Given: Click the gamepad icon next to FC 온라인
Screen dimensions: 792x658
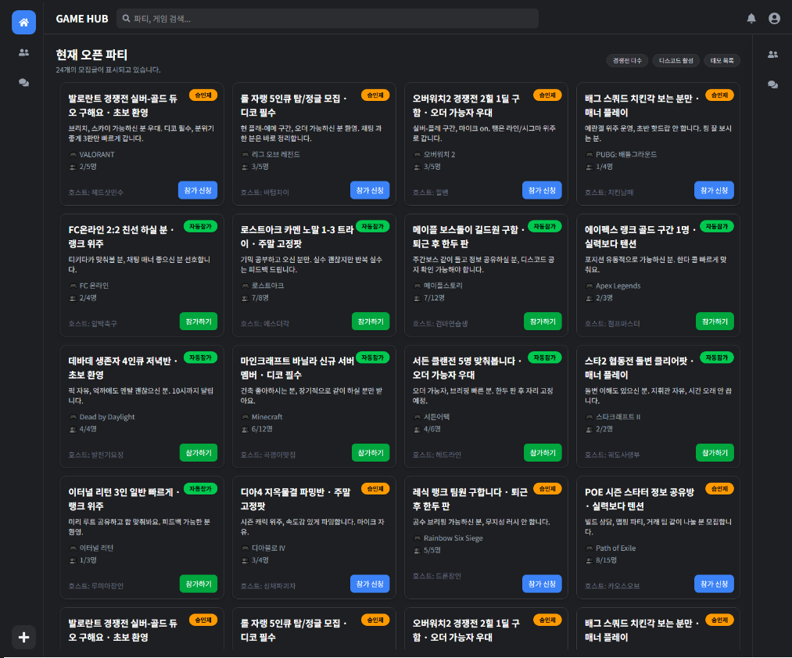Looking at the screenshot, I should coord(73,286).
